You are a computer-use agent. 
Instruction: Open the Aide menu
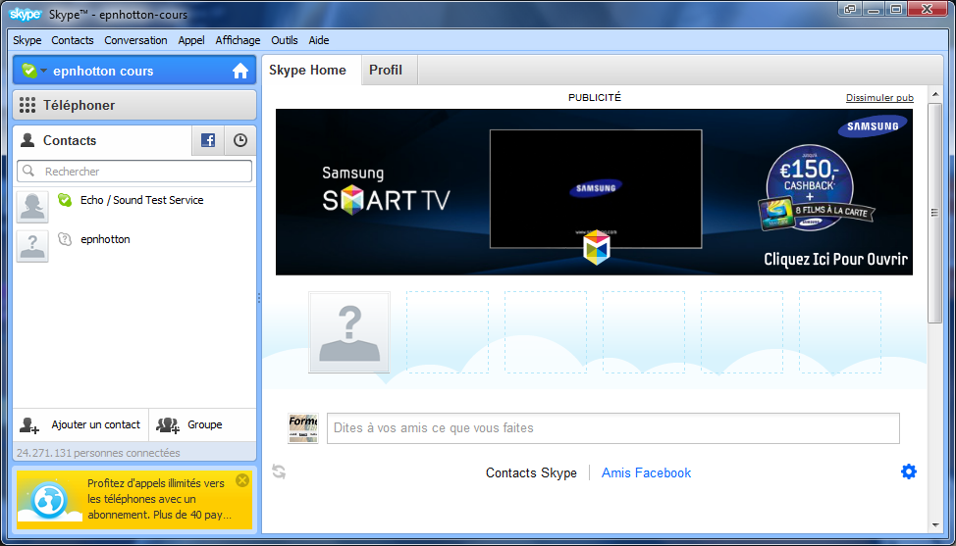tap(319, 40)
